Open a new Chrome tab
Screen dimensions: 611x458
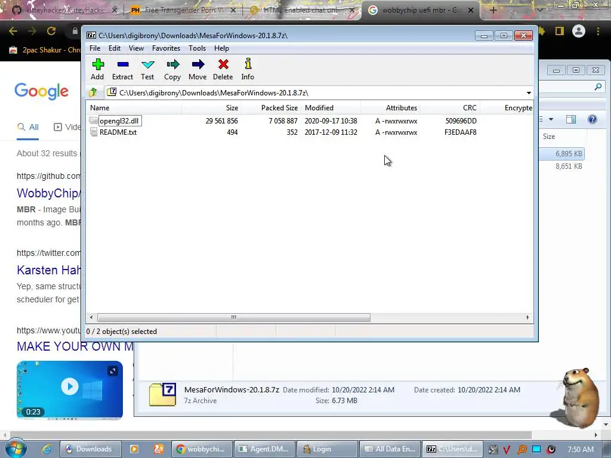pos(493,10)
